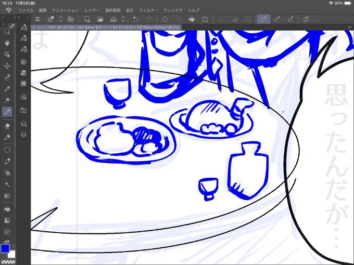Expand stepper arrows beside save icon
Screen dimensions: 354x265
pos(123,19)
